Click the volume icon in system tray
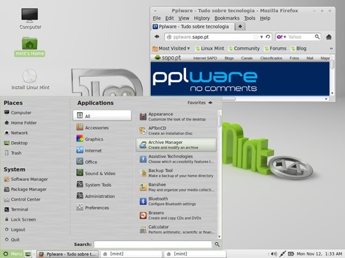The height and width of the screenshot is (258, 345). coord(273,254)
